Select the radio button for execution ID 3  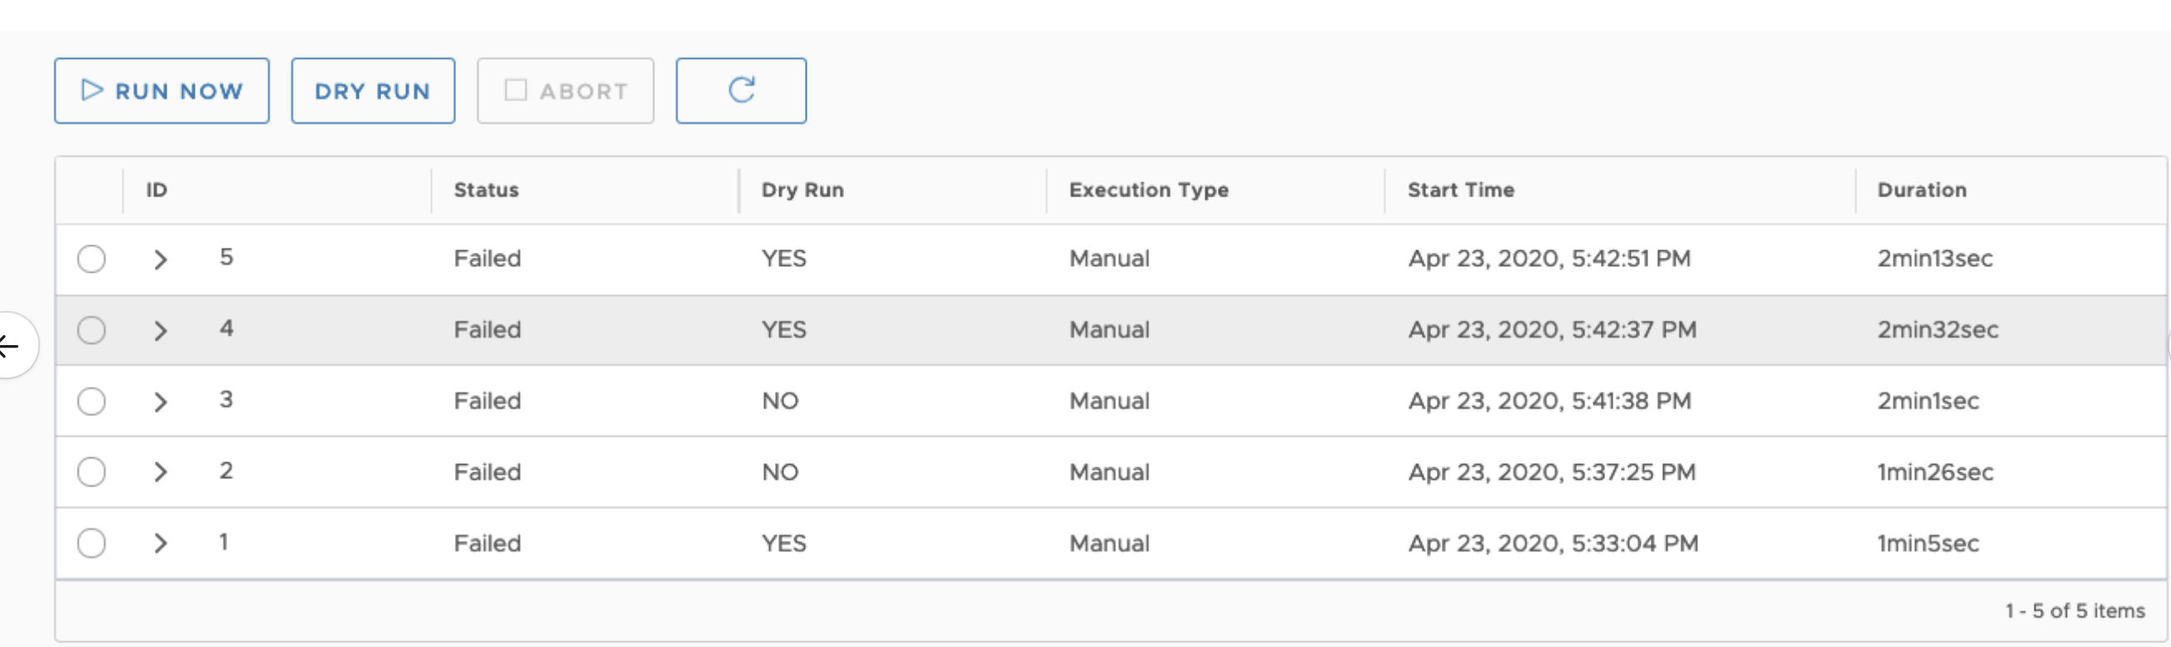tap(92, 400)
